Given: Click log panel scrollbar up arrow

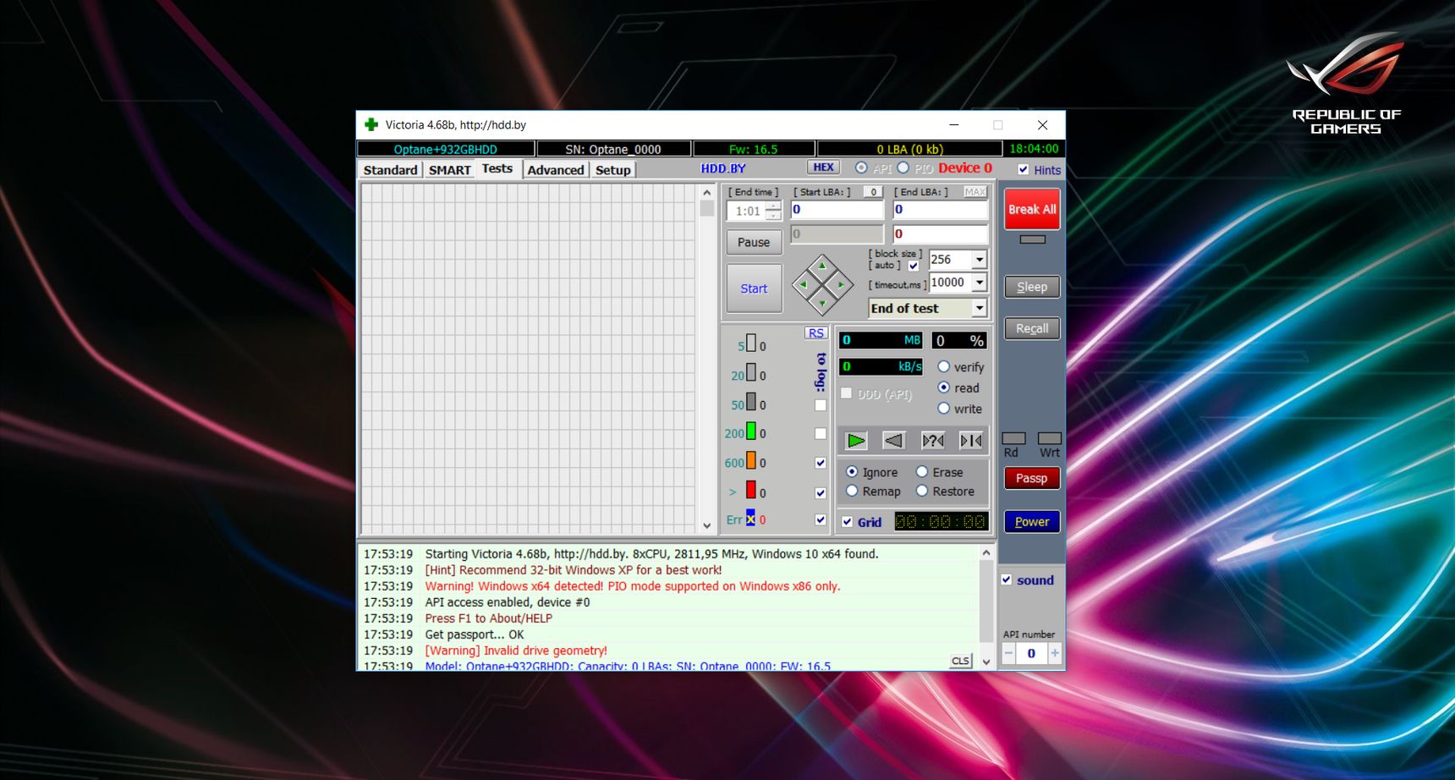Looking at the screenshot, I should click(986, 553).
